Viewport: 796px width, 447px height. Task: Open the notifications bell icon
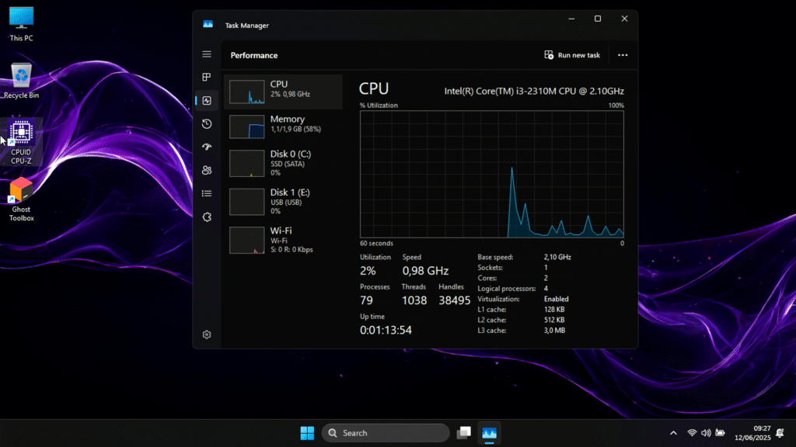(x=780, y=433)
